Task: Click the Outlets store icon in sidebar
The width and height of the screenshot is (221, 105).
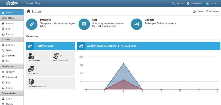Action: (3, 104)
